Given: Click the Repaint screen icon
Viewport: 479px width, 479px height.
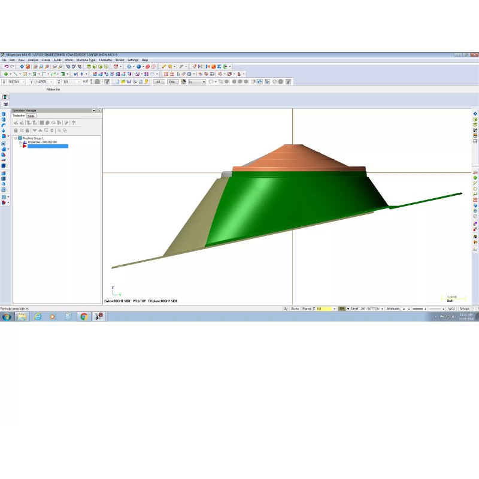Looking at the screenshot, I should tap(28, 66).
